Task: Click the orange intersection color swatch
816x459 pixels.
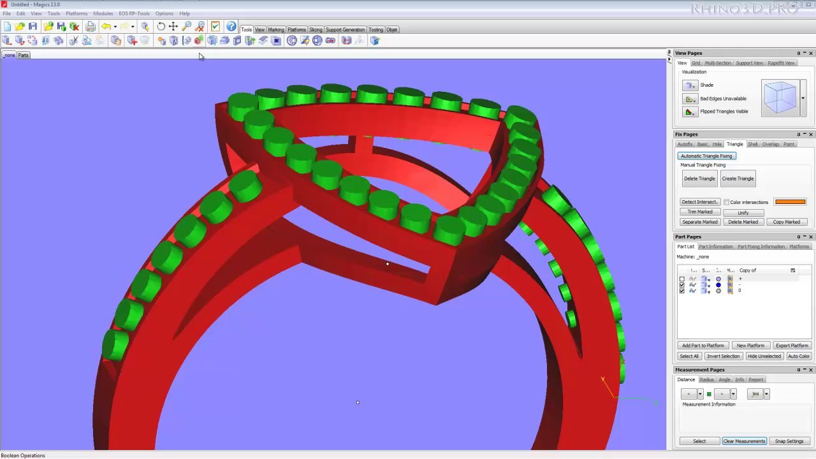Action: (790, 202)
